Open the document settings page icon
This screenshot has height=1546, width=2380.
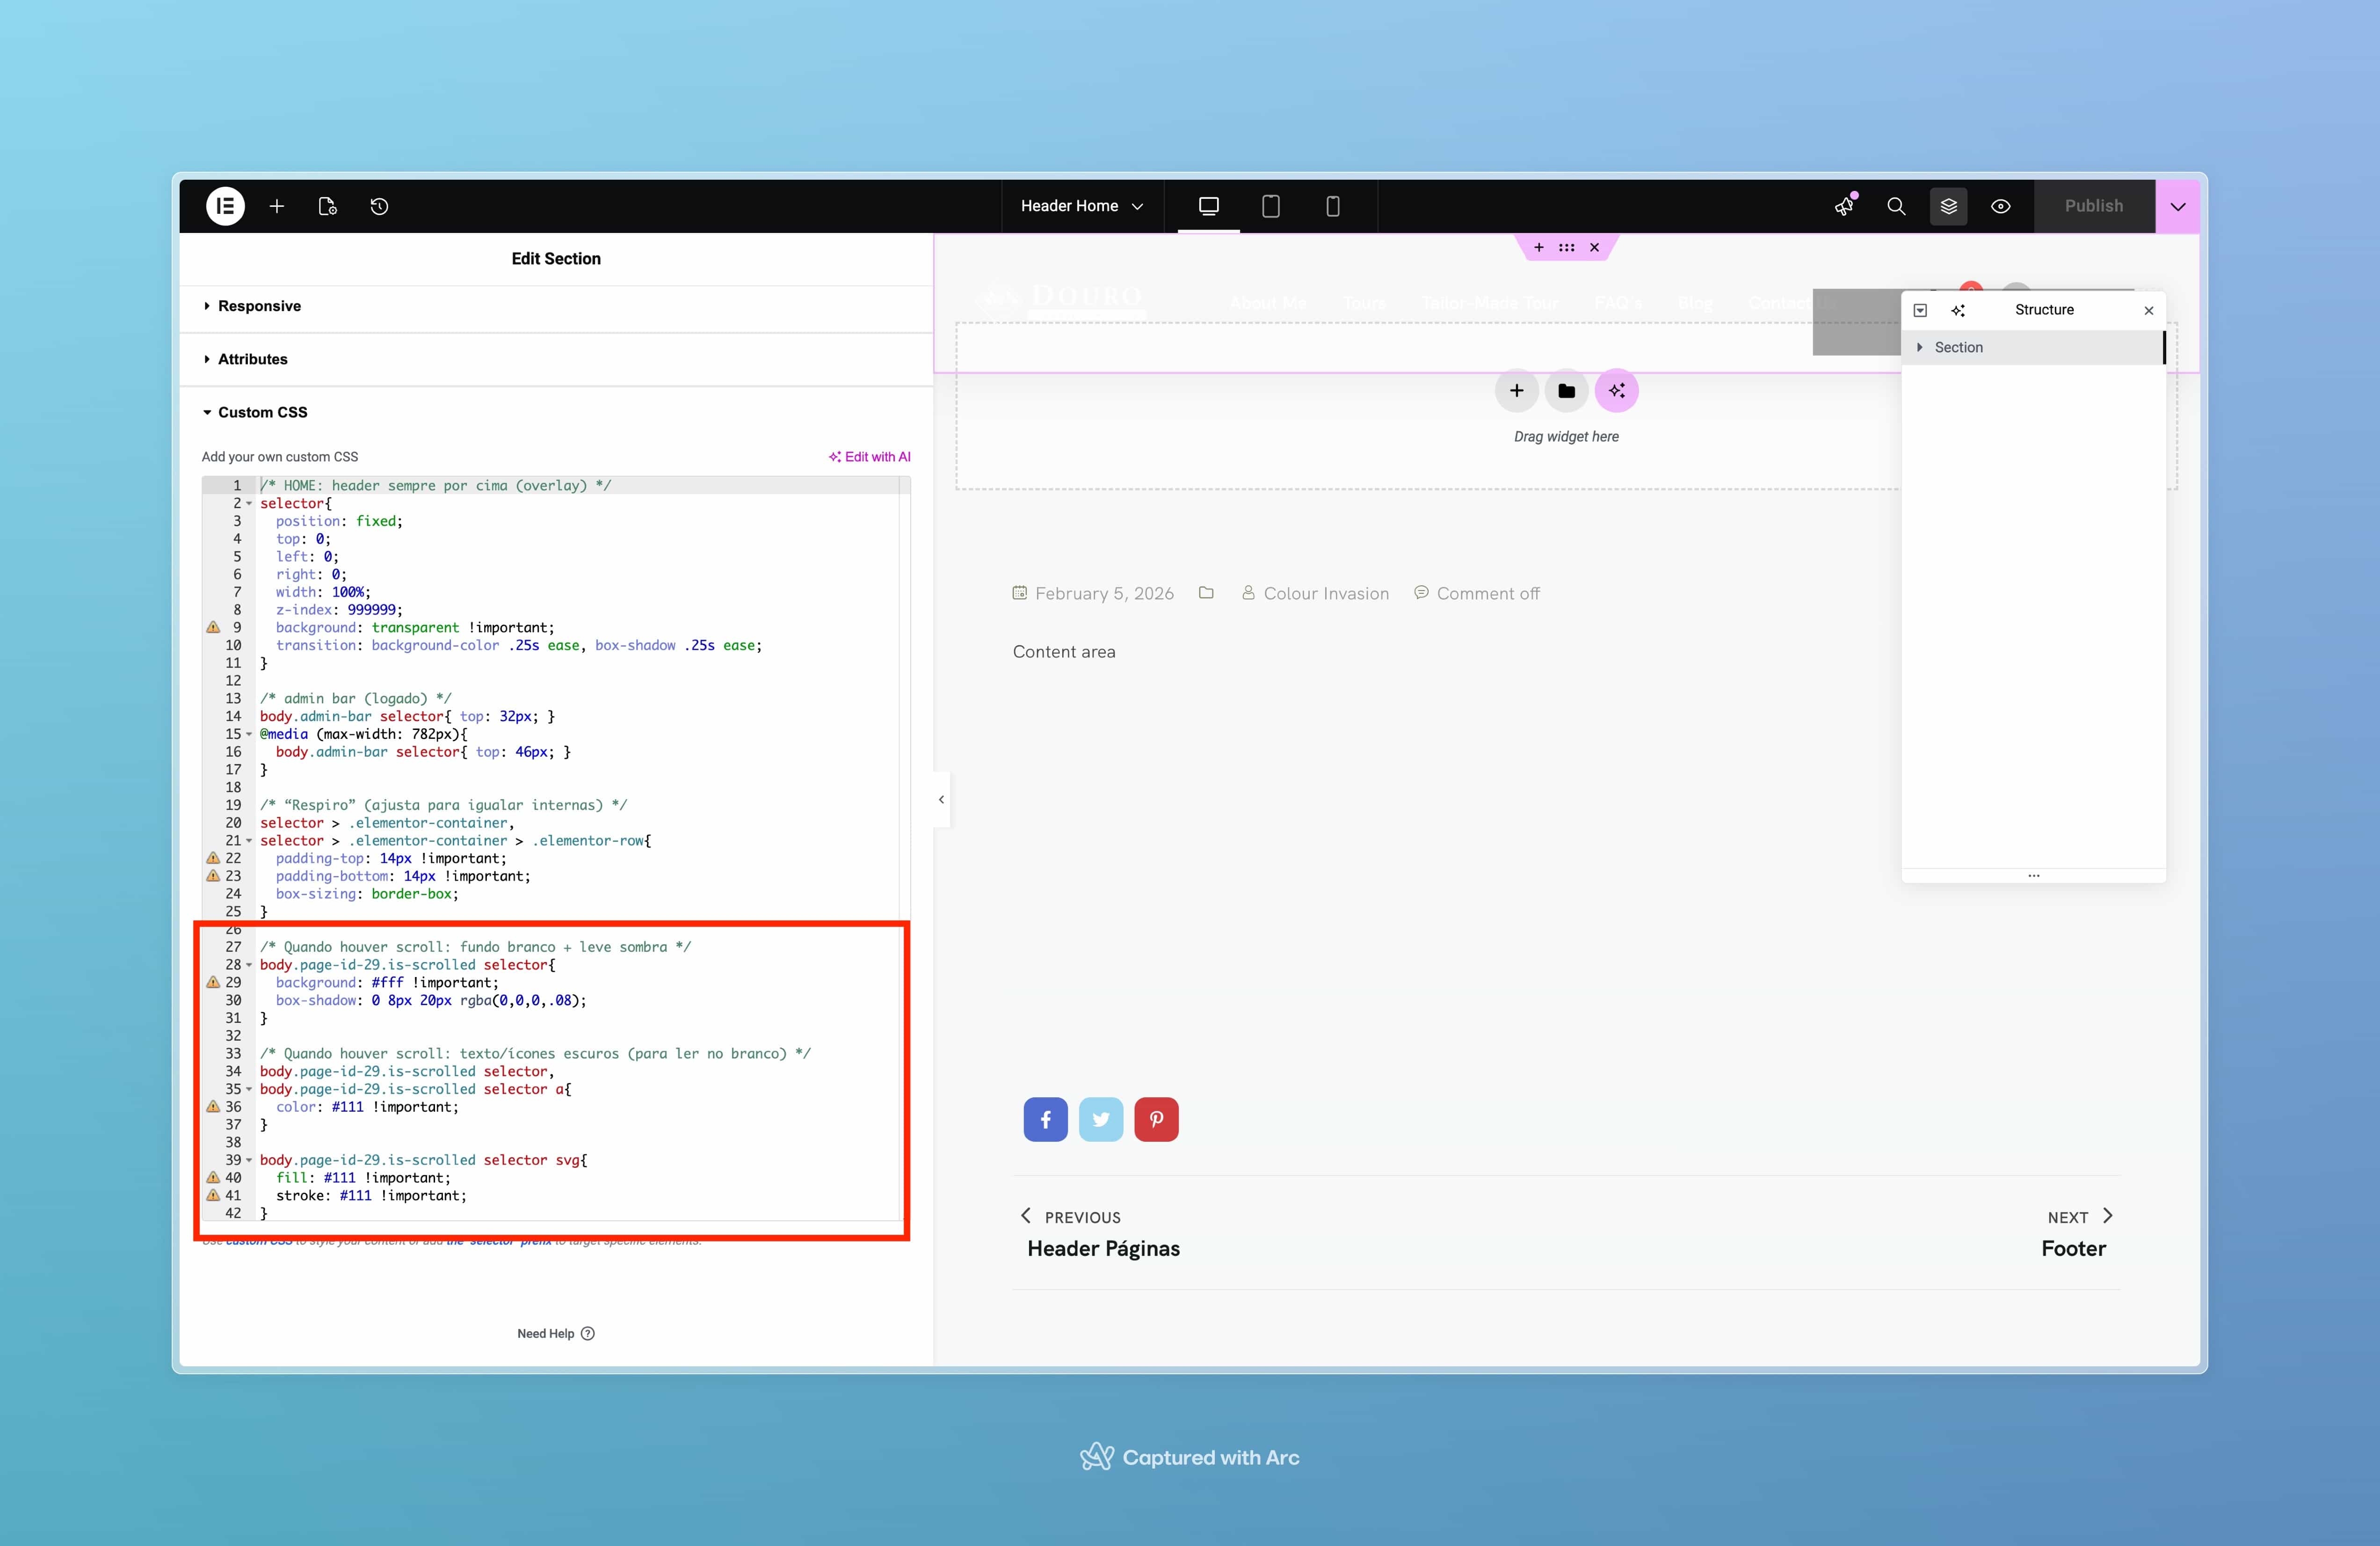327,206
